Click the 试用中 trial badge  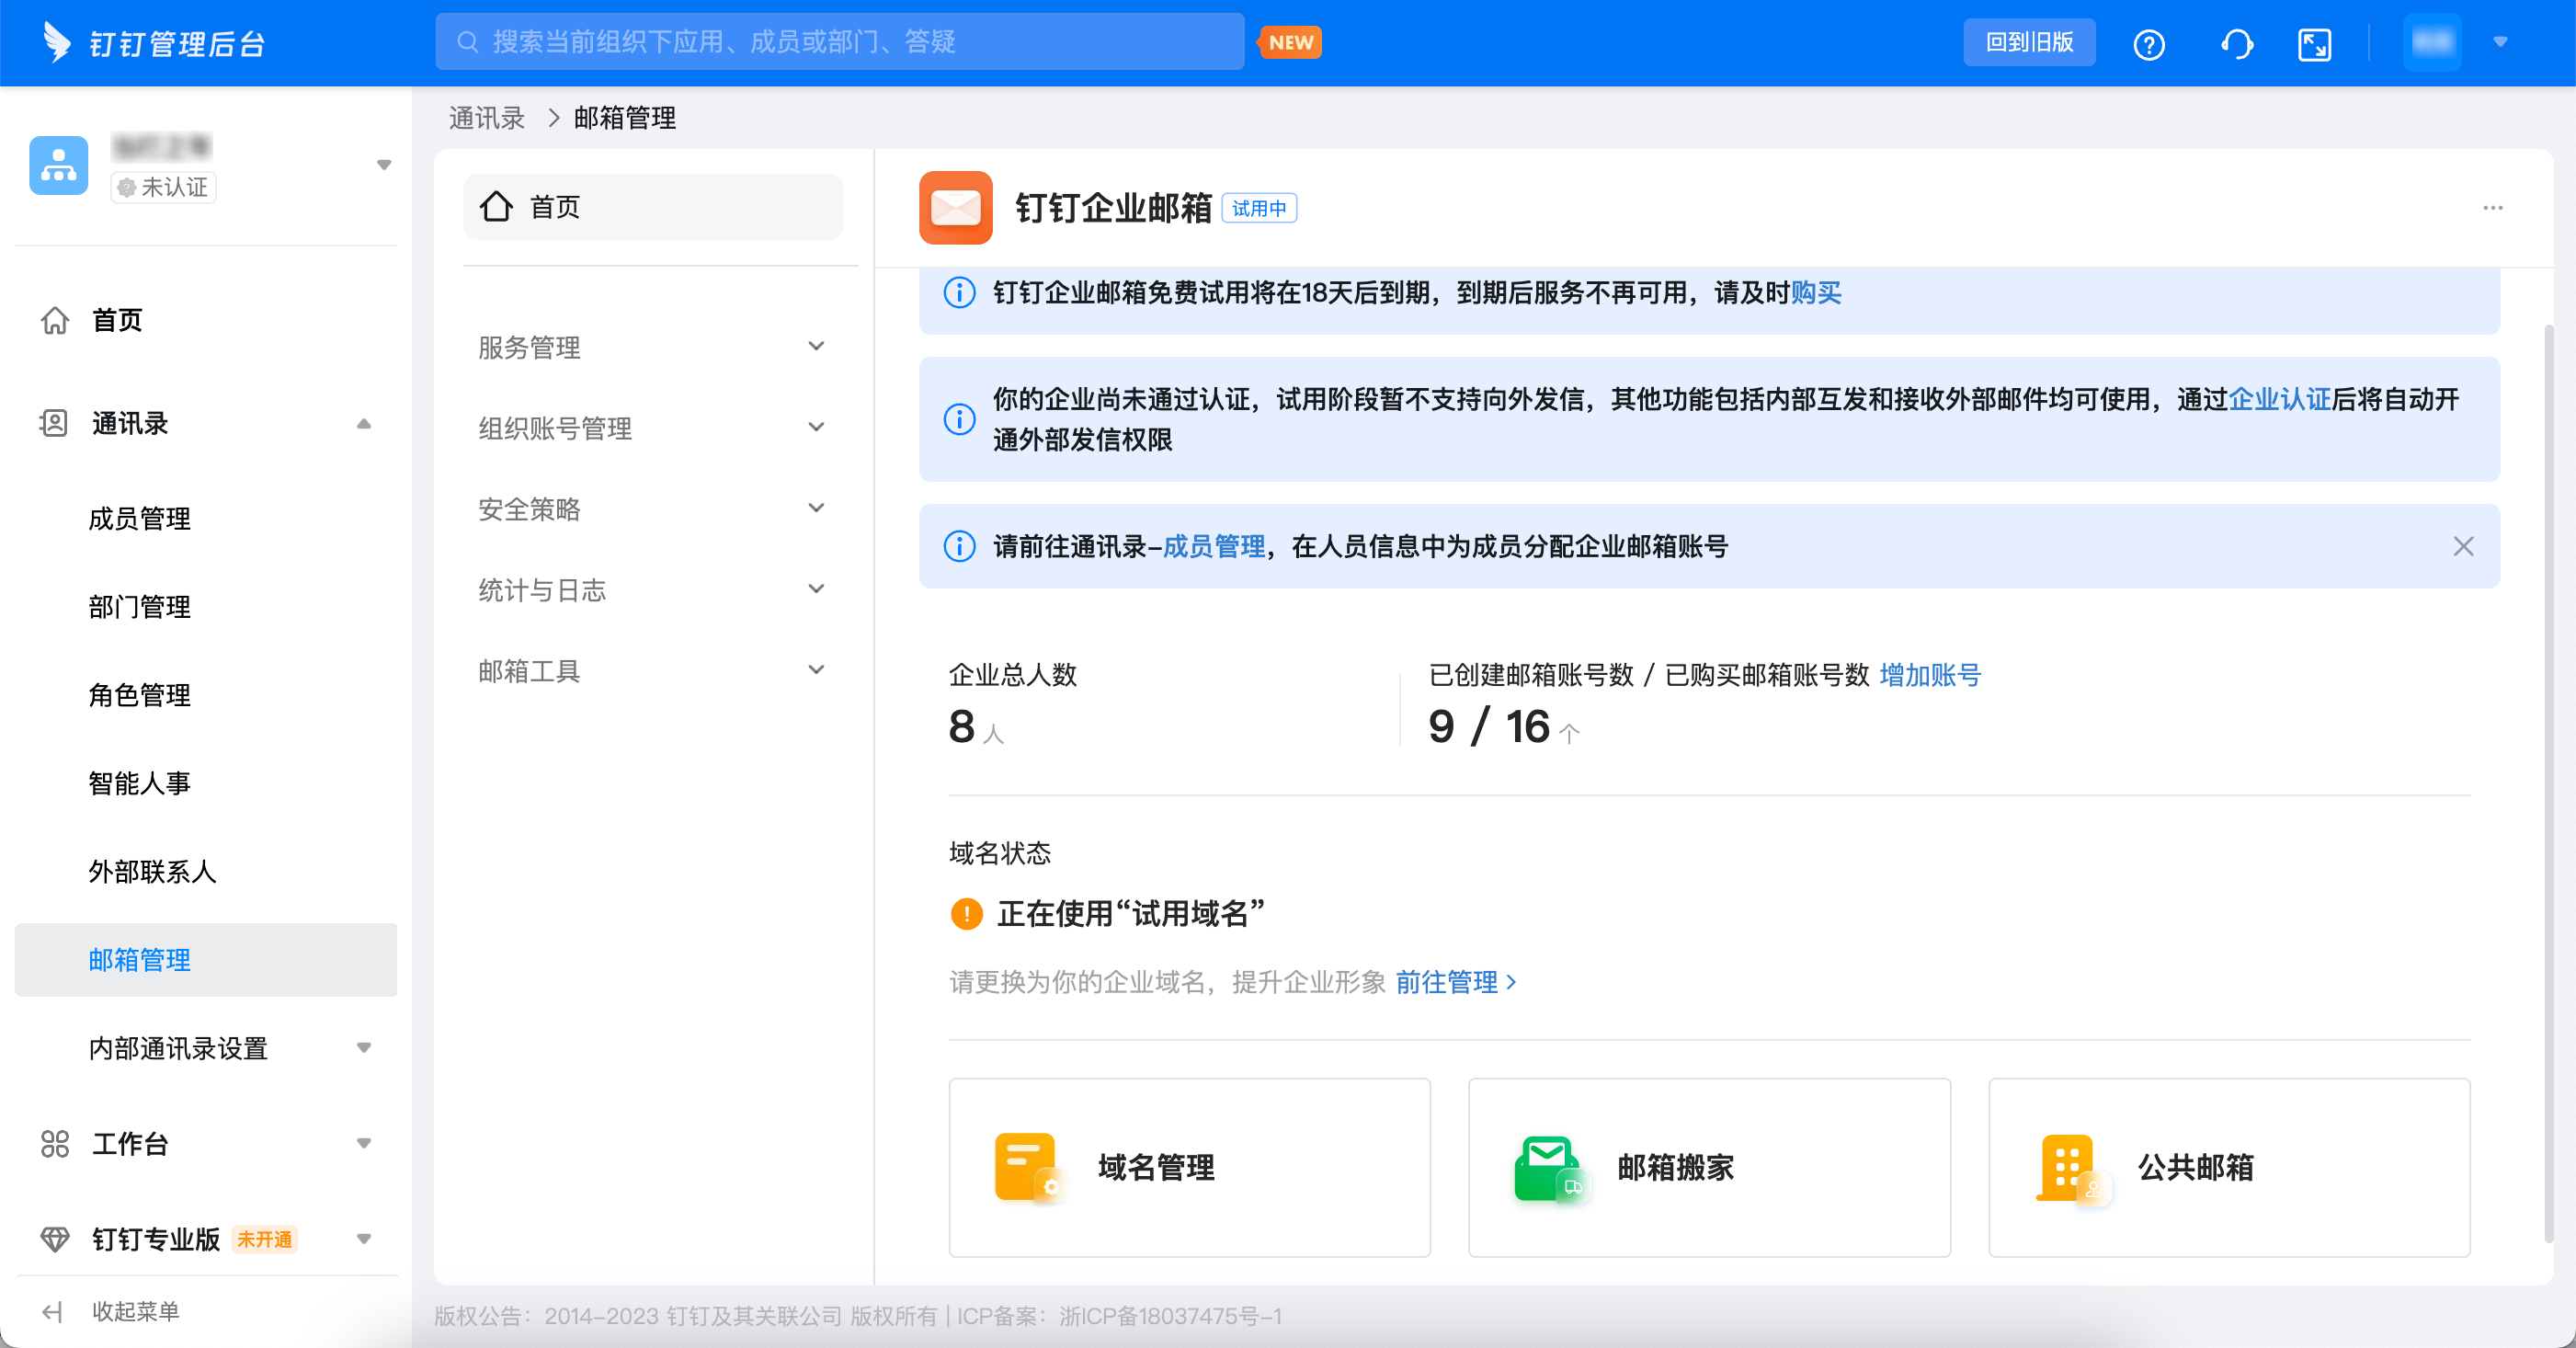click(1259, 208)
